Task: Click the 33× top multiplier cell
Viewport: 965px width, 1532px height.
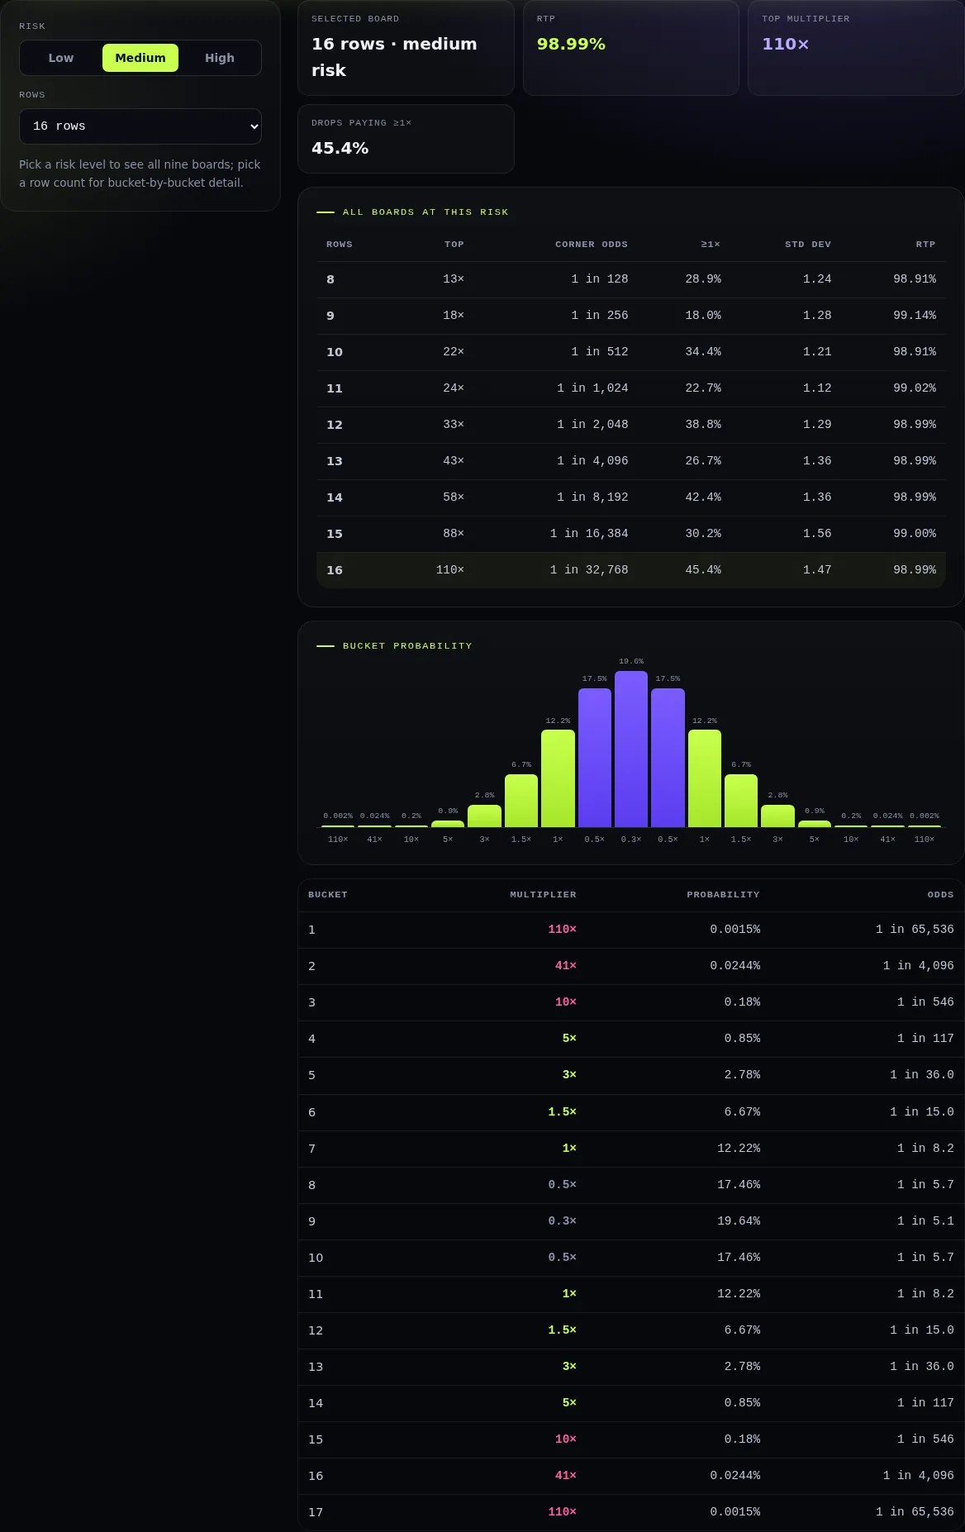Action: tap(454, 425)
